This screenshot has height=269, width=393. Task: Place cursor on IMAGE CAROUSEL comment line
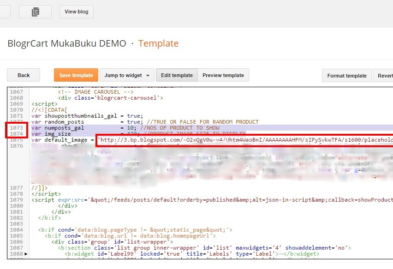(95, 92)
